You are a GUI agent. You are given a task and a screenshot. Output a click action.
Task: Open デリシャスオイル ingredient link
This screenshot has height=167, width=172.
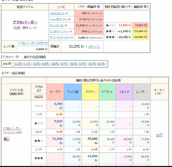pos(59,38)
